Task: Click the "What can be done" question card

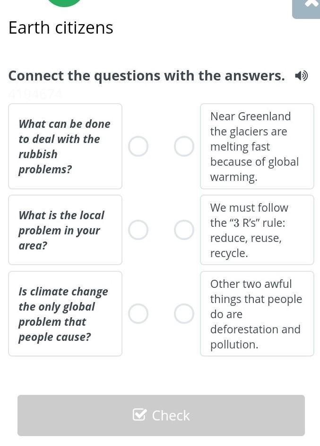Action: [x=65, y=146]
